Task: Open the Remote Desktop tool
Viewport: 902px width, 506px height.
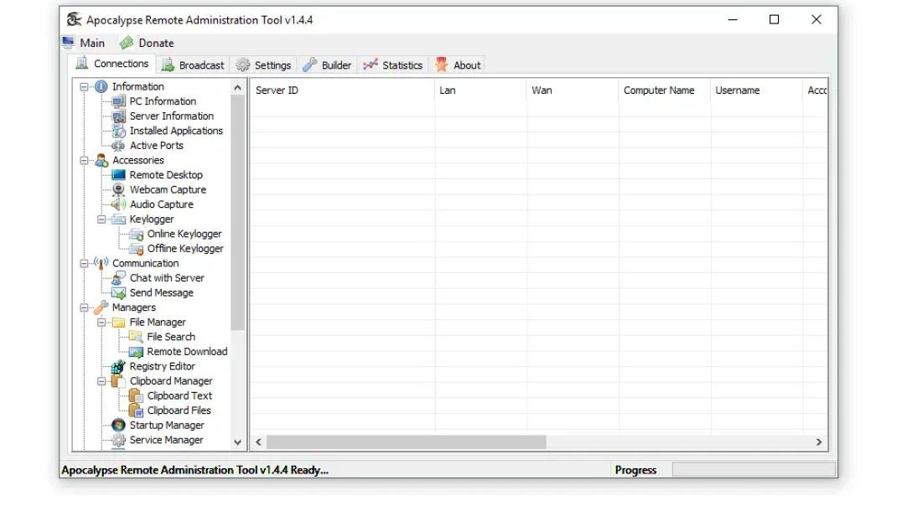Action: click(165, 174)
